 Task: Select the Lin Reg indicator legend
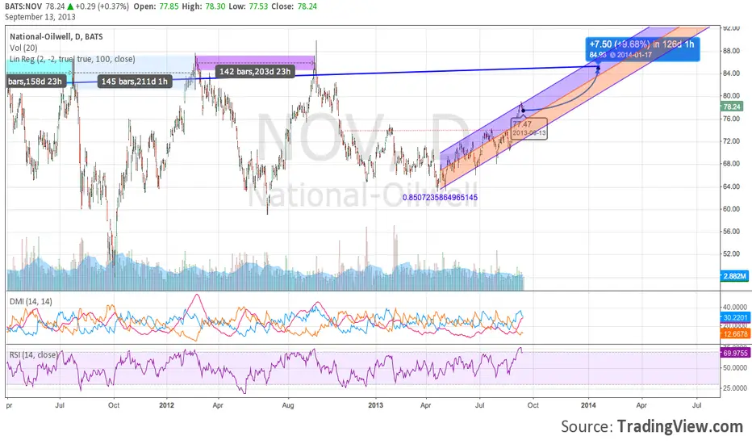pyautogui.click(x=73, y=59)
